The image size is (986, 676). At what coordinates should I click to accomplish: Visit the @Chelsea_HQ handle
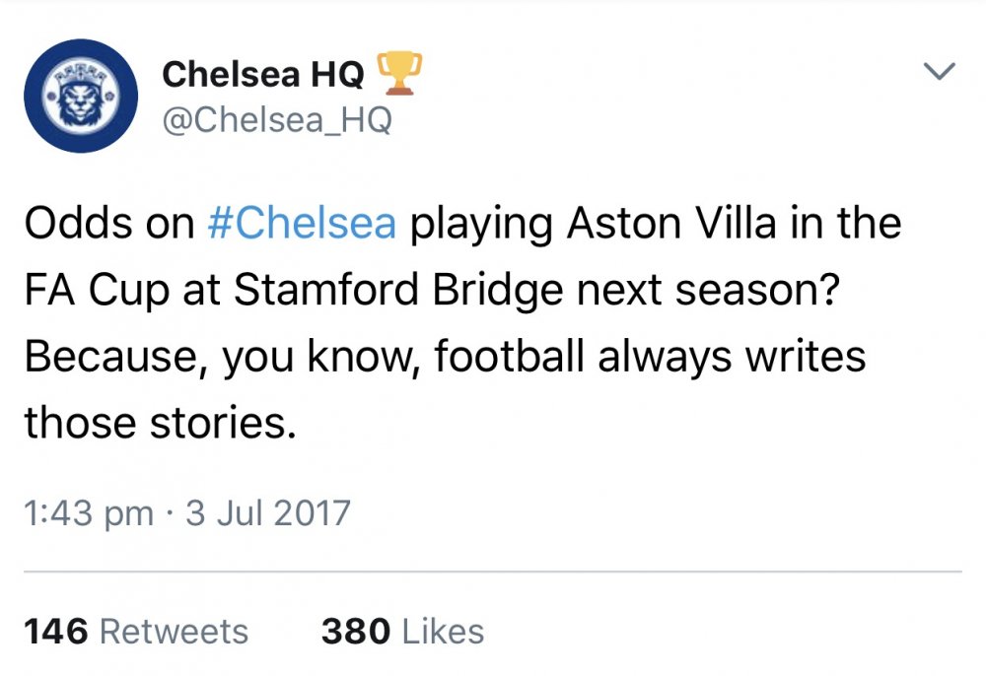pyautogui.click(x=277, y=119)
